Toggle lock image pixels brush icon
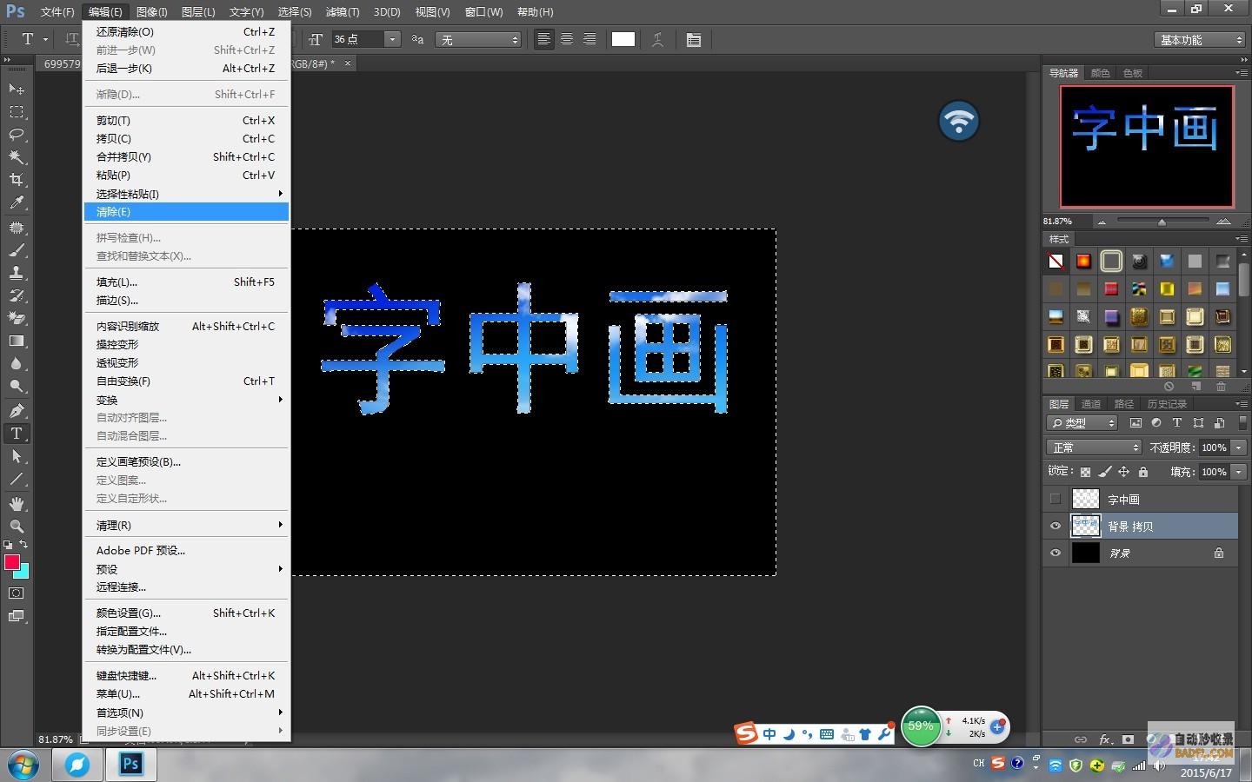Screen dimensions: 1252x782 1105,472
